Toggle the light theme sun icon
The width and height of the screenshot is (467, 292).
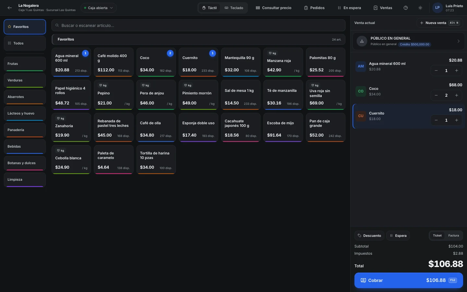[420, 8]
